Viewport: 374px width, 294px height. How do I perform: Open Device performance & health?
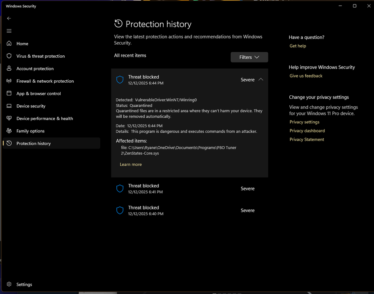click(52, 119)
